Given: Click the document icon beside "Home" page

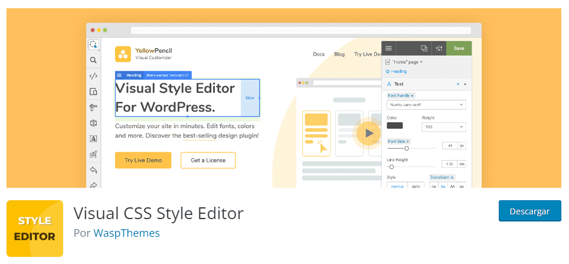Looking at the screenshot, I should coord(388,62).
